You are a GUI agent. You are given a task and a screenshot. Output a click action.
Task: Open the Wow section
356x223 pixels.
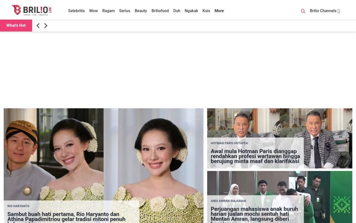(x=93, y=11)
